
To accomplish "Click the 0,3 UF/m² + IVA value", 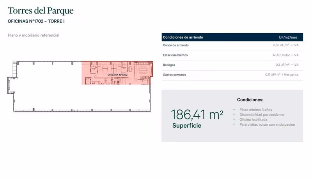I will tap(287, 65).
